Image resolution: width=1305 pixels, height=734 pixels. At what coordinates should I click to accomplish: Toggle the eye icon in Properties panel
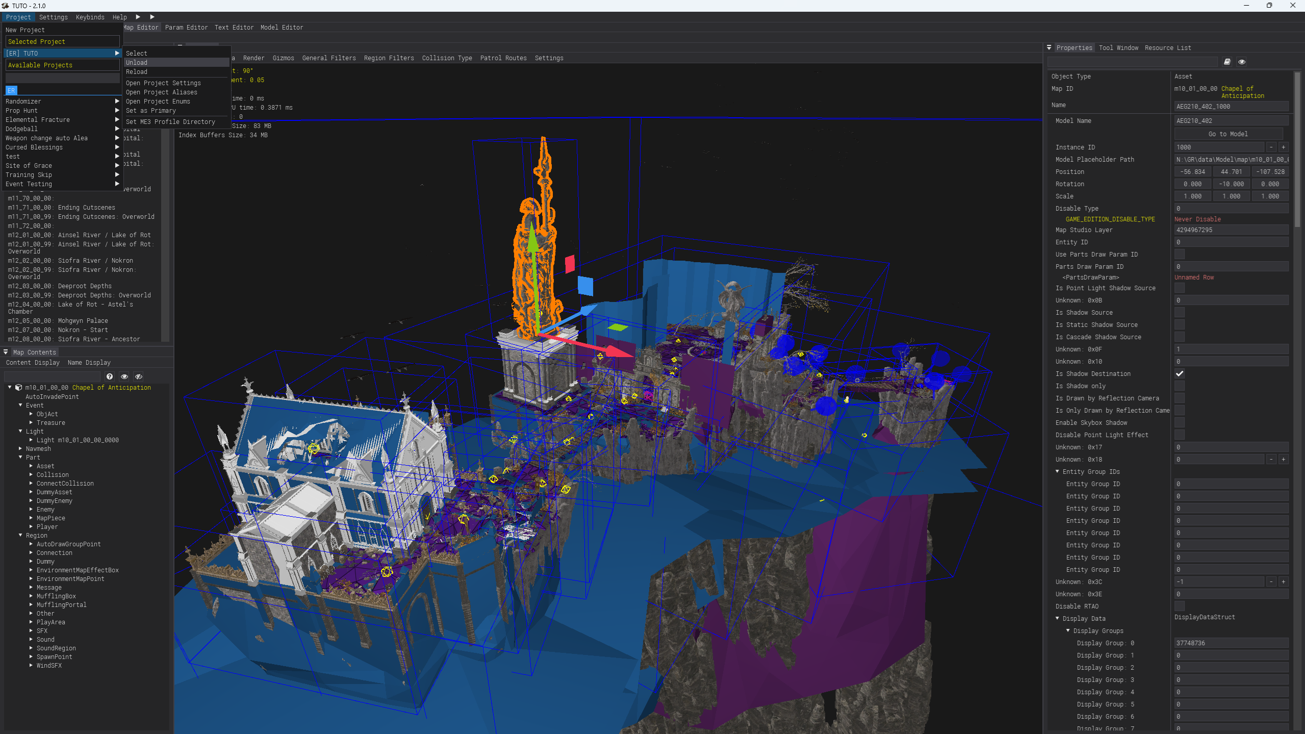(1242, 62)
